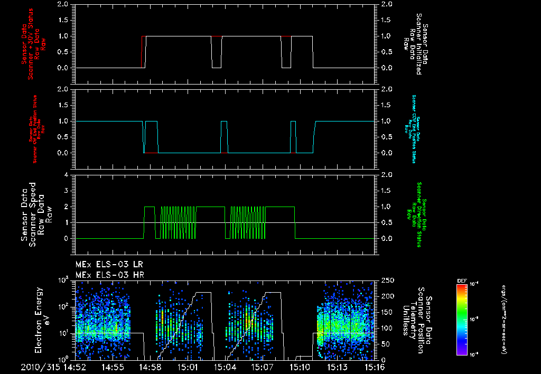Click the "4" tick on Scanner Speed axis
541x374 pixels.
click(66, 175)
